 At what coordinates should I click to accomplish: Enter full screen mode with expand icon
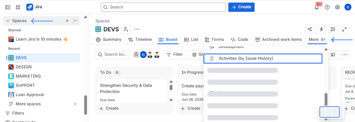[x=344, y=29]
